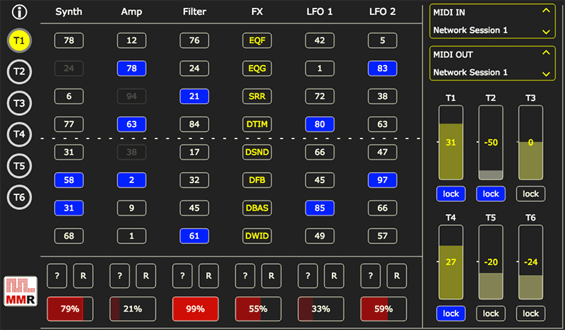Click the DTIM FX parameter button
This screenshot has width=565, height=330.
(x=257, y=124)
